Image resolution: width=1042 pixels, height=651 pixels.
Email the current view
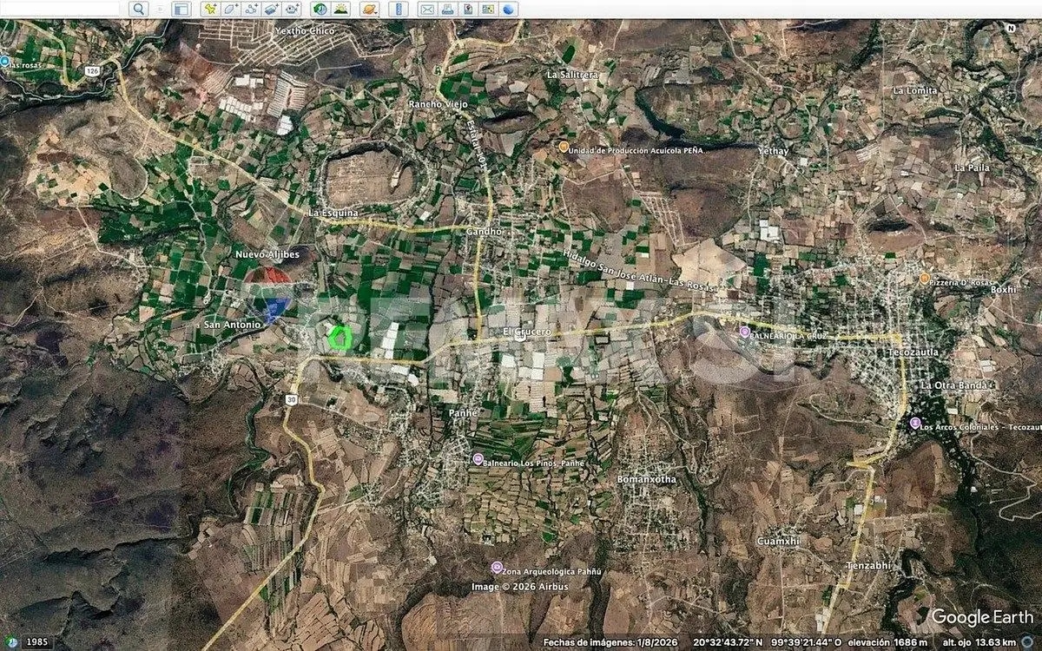(x=426, y=9)
